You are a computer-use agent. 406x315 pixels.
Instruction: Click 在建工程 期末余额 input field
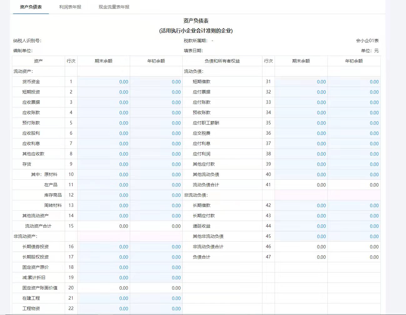[104, 298]
